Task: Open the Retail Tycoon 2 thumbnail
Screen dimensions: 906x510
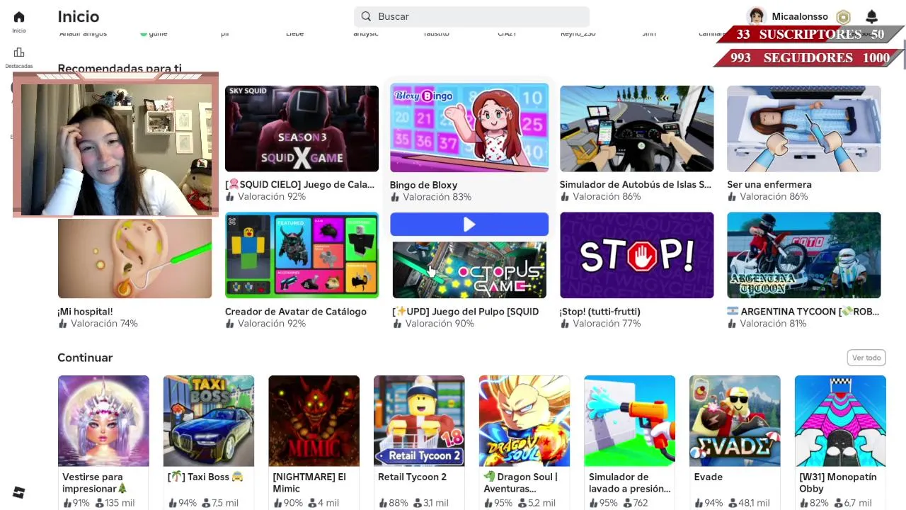Action: (419, 421)
